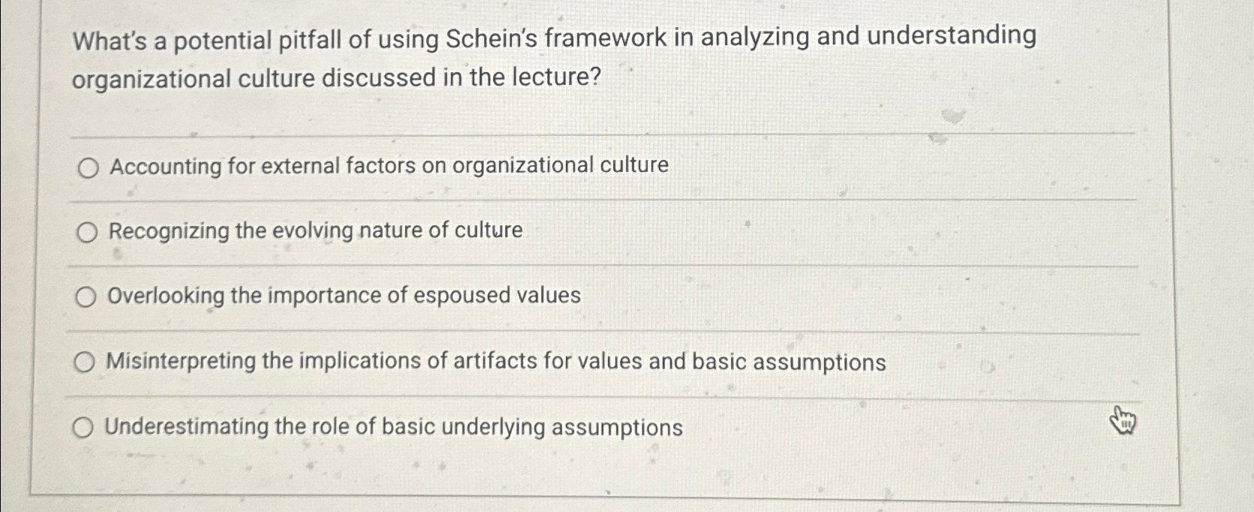Click the text "Recognizing the evolving nature of culture"
The height and width of the screenshot is (512, 1254).
coord(315,230)
